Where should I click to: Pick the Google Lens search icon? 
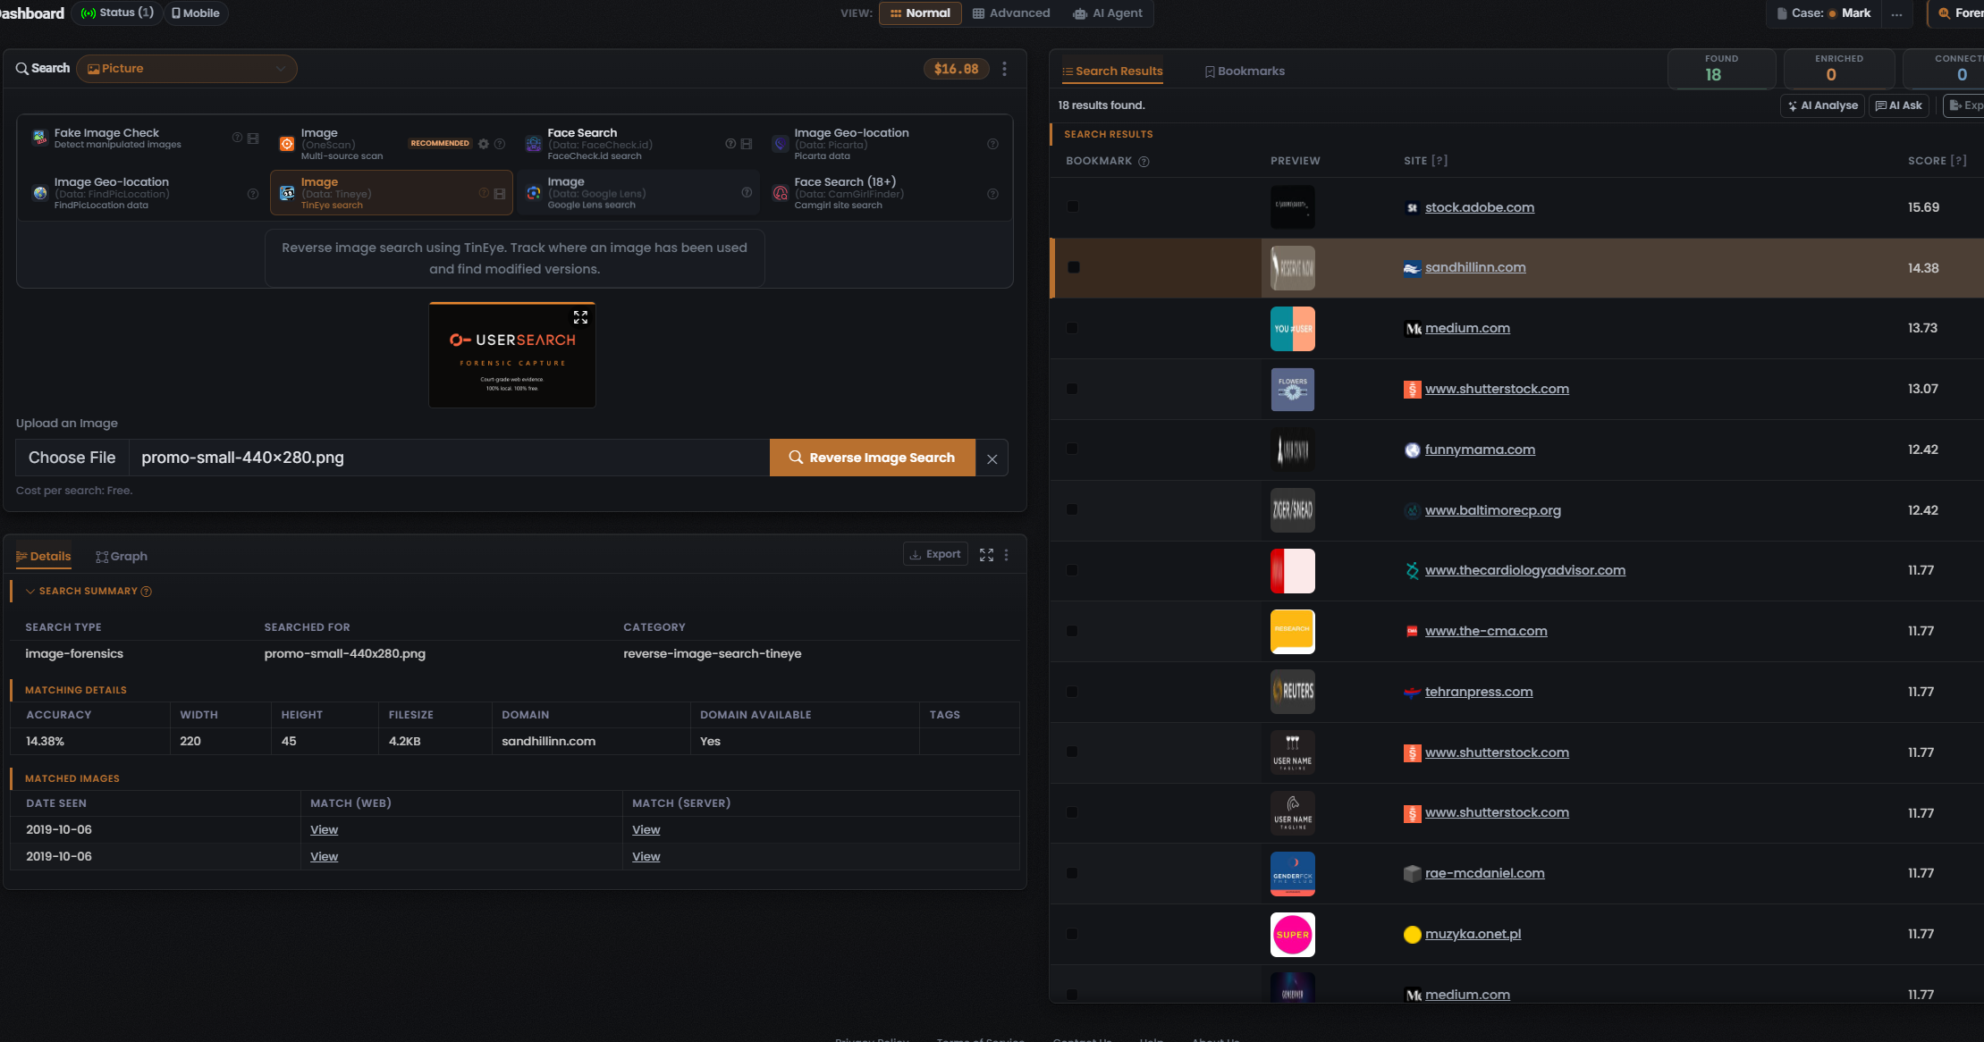[x=534, y=193]
